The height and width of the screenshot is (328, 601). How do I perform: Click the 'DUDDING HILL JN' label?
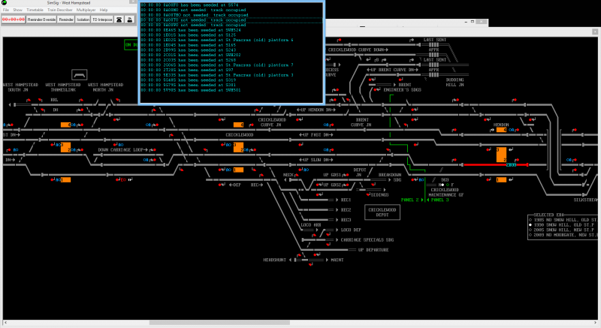tap(455, 83)
